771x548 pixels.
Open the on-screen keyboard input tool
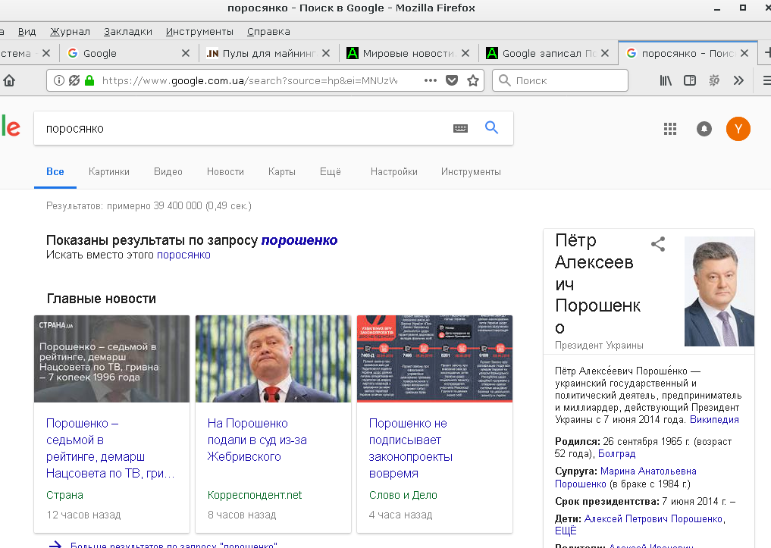461,129
